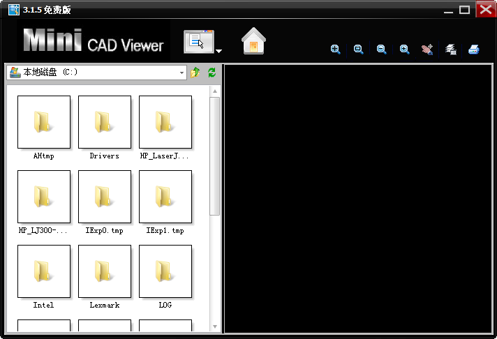497x339 pixels.
Task: Open the drive selection dropdown
Action: (x=181, y=73)
